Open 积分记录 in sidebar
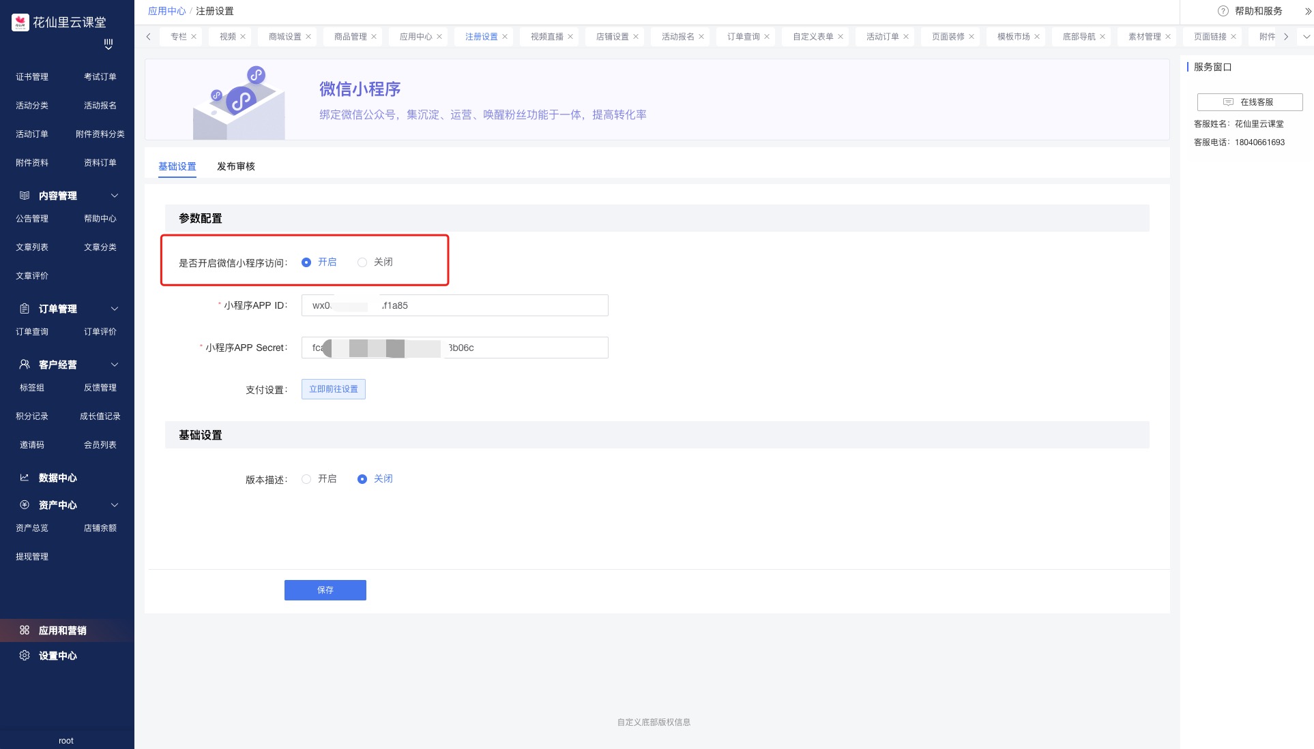Viewport: 1314px width, 749px height. tap(32, 416)
